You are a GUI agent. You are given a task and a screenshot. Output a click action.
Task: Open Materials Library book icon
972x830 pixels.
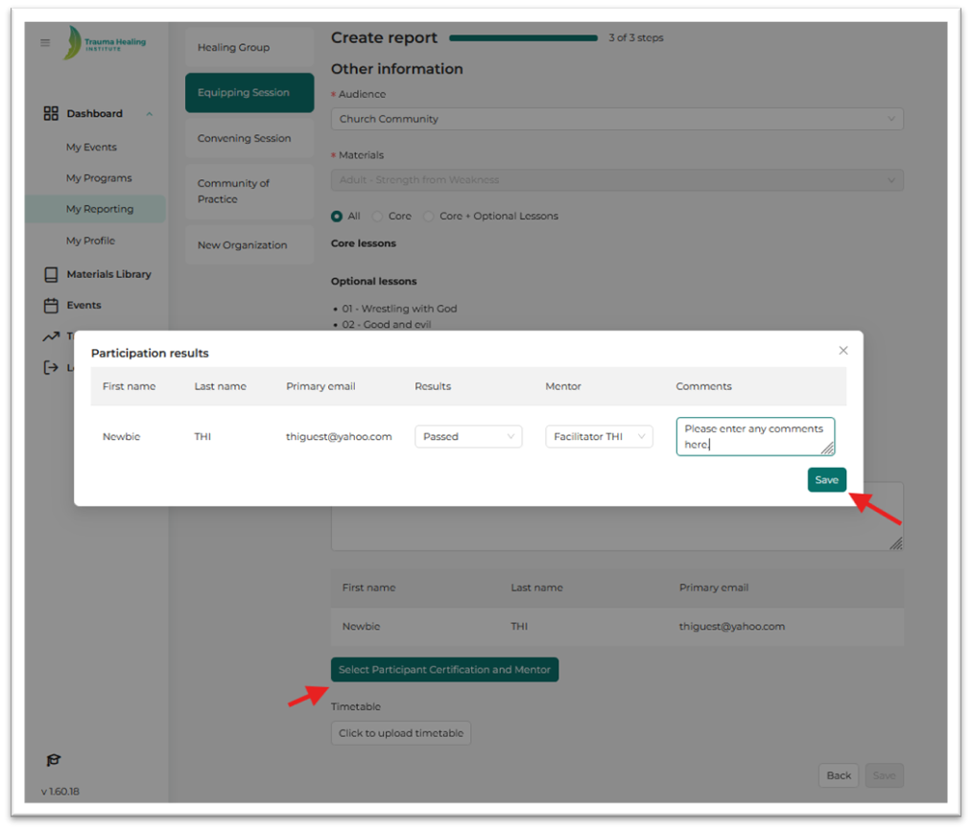[x=51, y=274]
